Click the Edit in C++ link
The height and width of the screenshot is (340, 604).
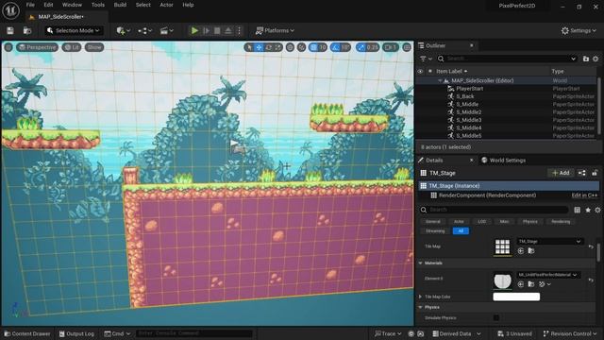pos(584,195)
